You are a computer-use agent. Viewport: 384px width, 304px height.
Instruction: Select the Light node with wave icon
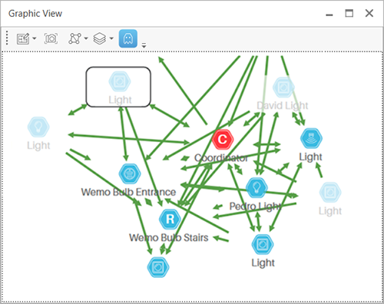click(x=311, y=138)
